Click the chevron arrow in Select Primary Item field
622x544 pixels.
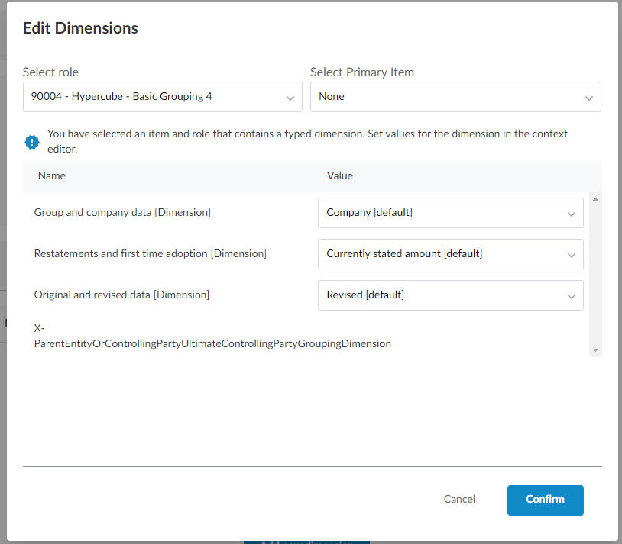click(589, 98)
